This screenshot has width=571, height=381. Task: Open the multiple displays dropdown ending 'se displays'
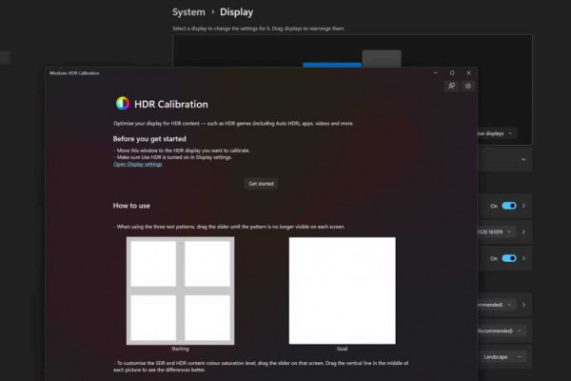tap(496, 133)
